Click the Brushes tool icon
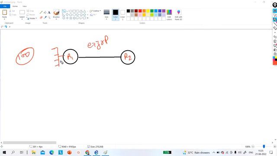This screenshot has width=277, height=156. pos(56,13)
